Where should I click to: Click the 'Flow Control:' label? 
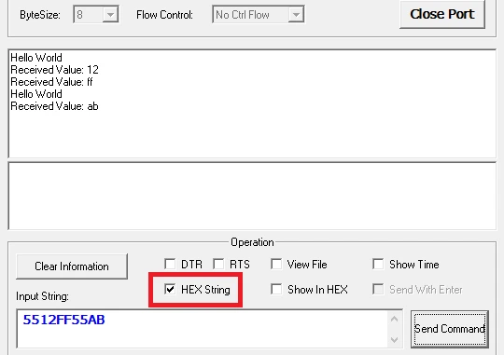click(164, 15)
